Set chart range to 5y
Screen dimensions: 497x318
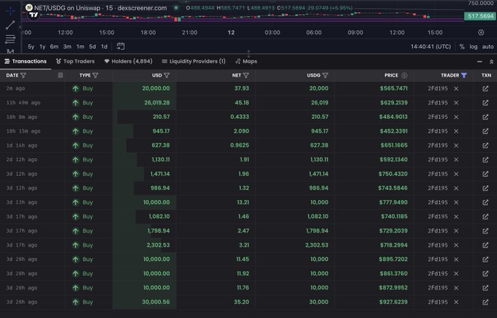click(31, 47)
